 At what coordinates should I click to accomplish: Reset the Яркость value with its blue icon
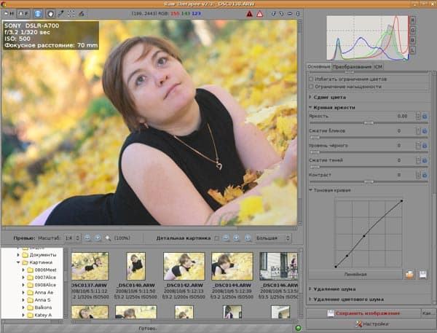(425, 116)
